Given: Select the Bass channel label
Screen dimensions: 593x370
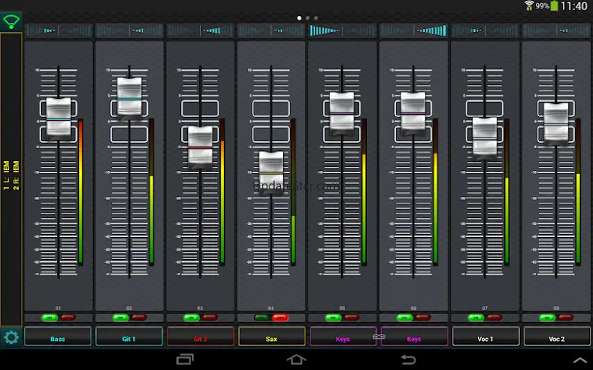Looking at the screenshot, I should [x=58, y=337].
